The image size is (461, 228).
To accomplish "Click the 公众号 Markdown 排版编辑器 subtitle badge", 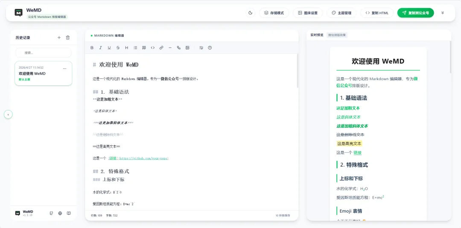I will [x=47, y=17].
